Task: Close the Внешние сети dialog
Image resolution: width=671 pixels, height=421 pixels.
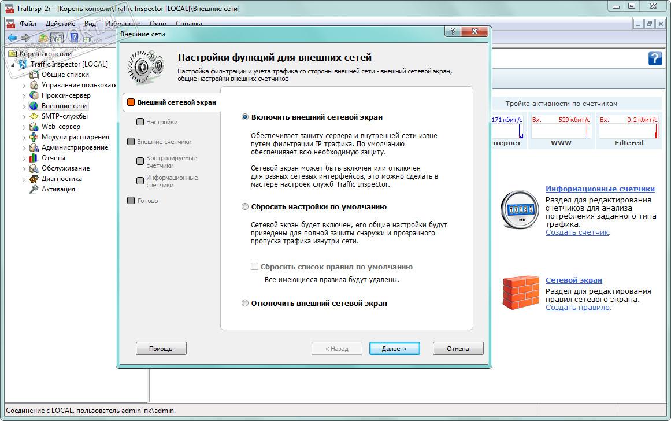Action: 474,31
